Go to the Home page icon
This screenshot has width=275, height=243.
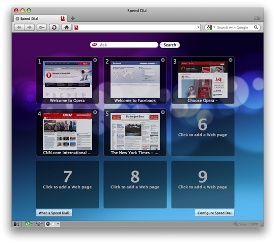click(67, 28)
